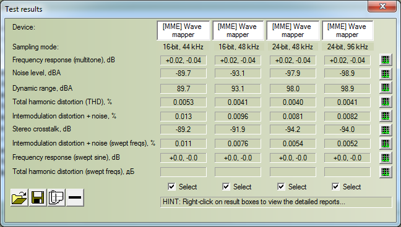This screenshot has height=227, width=401.
Task: Click the HINT right-click message bar
Action: (276, 202)
